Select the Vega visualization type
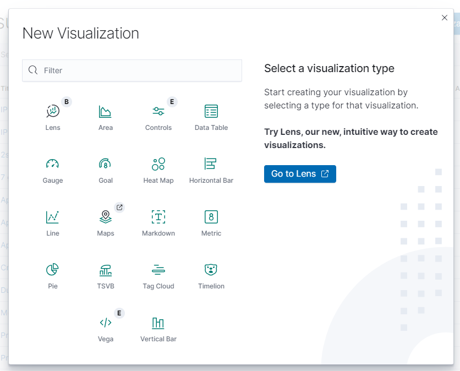Viewport: 460px width, 371px height. tap(106, 323)
